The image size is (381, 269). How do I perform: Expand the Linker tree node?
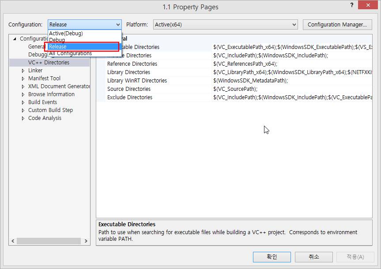(23, 71)
